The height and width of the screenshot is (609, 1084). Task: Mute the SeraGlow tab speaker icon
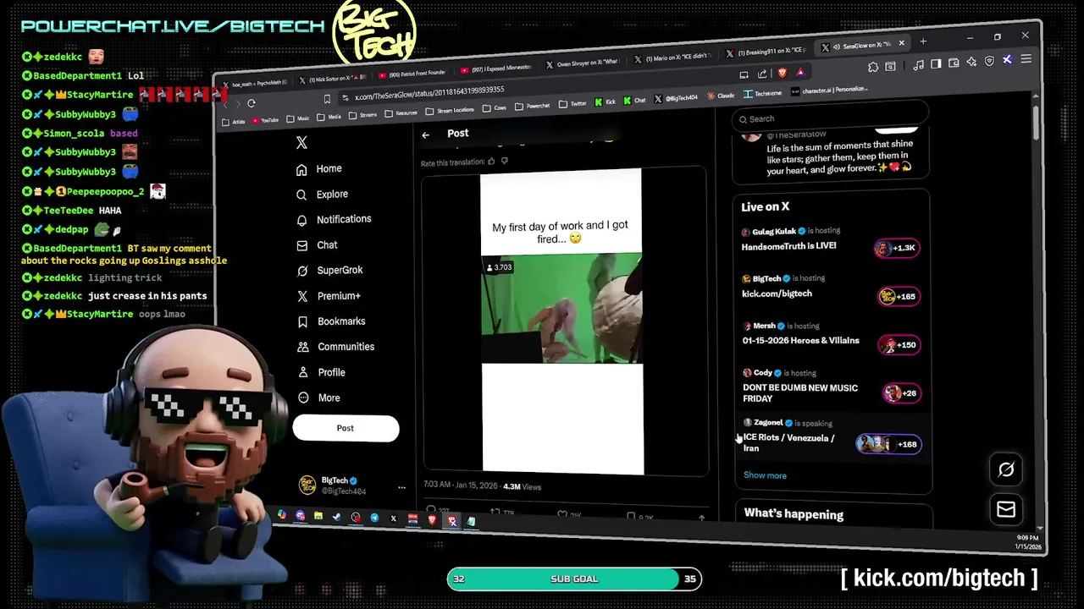point(837,47)
